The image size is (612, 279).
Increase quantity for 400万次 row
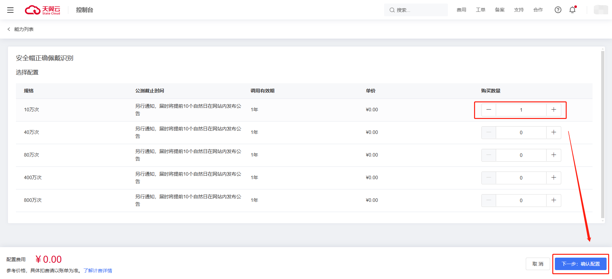point(554,178)
